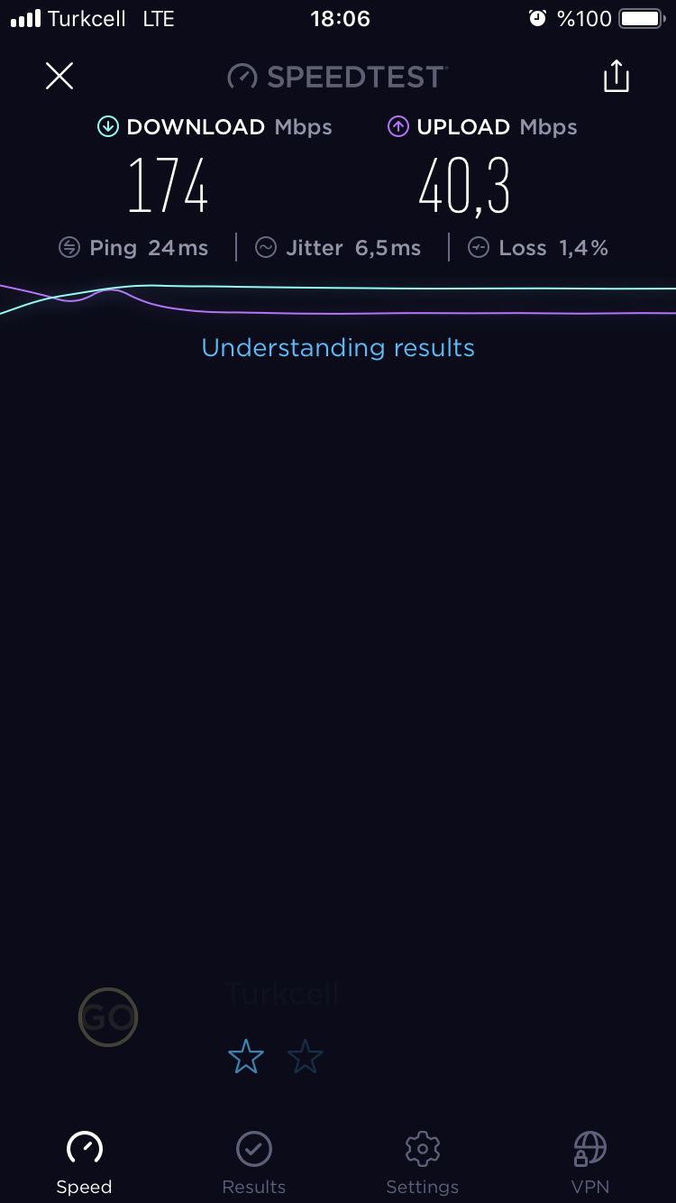This screenshot has height=1203, width=676.
Task: Tap the 174 download speed value
Action: tap(168, 186)
